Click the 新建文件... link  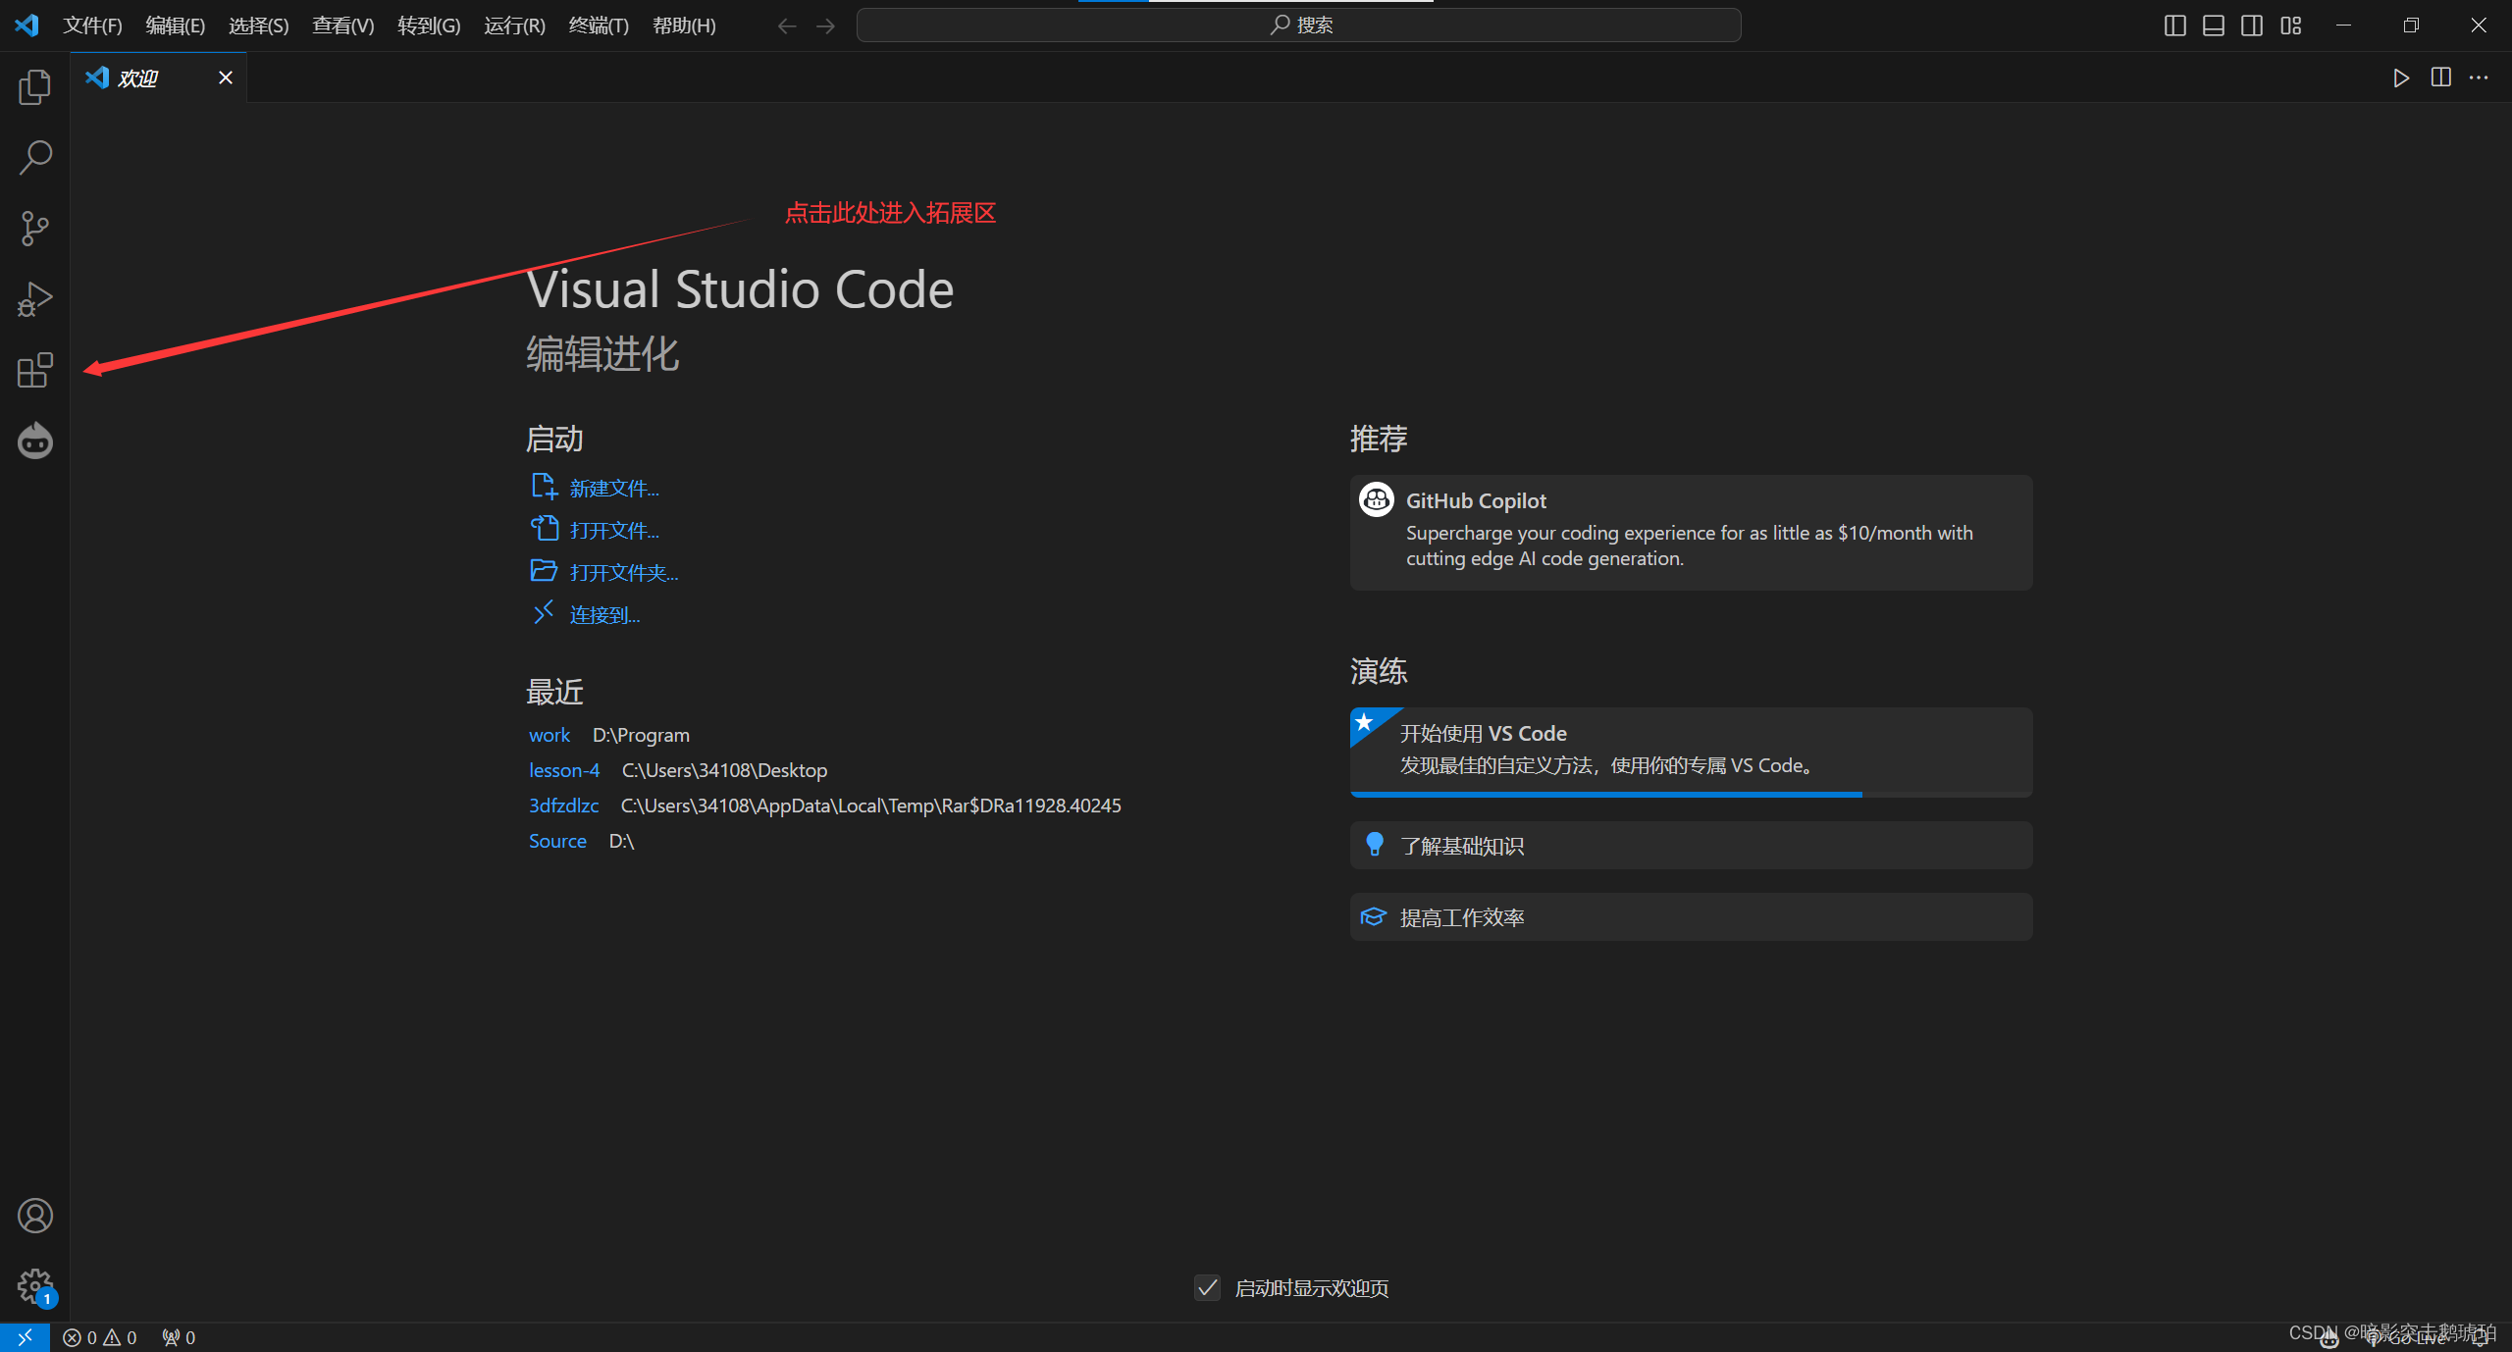613,489
